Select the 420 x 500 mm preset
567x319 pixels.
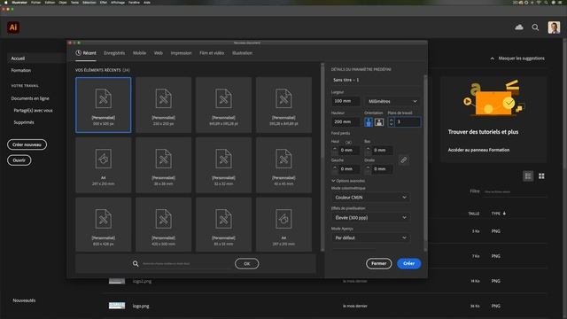(x=163, y=224)
